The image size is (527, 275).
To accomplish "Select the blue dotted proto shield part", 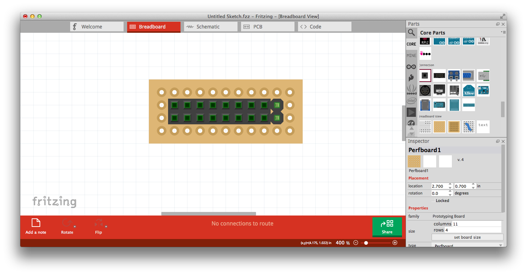I will pyautogui.click(x=454, y=105).
